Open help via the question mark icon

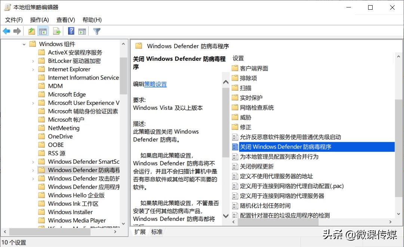(x=71, y=31)
